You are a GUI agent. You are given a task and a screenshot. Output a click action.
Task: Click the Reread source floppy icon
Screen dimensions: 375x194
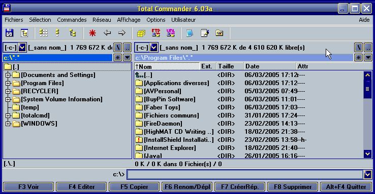click(x=9, y=33)
